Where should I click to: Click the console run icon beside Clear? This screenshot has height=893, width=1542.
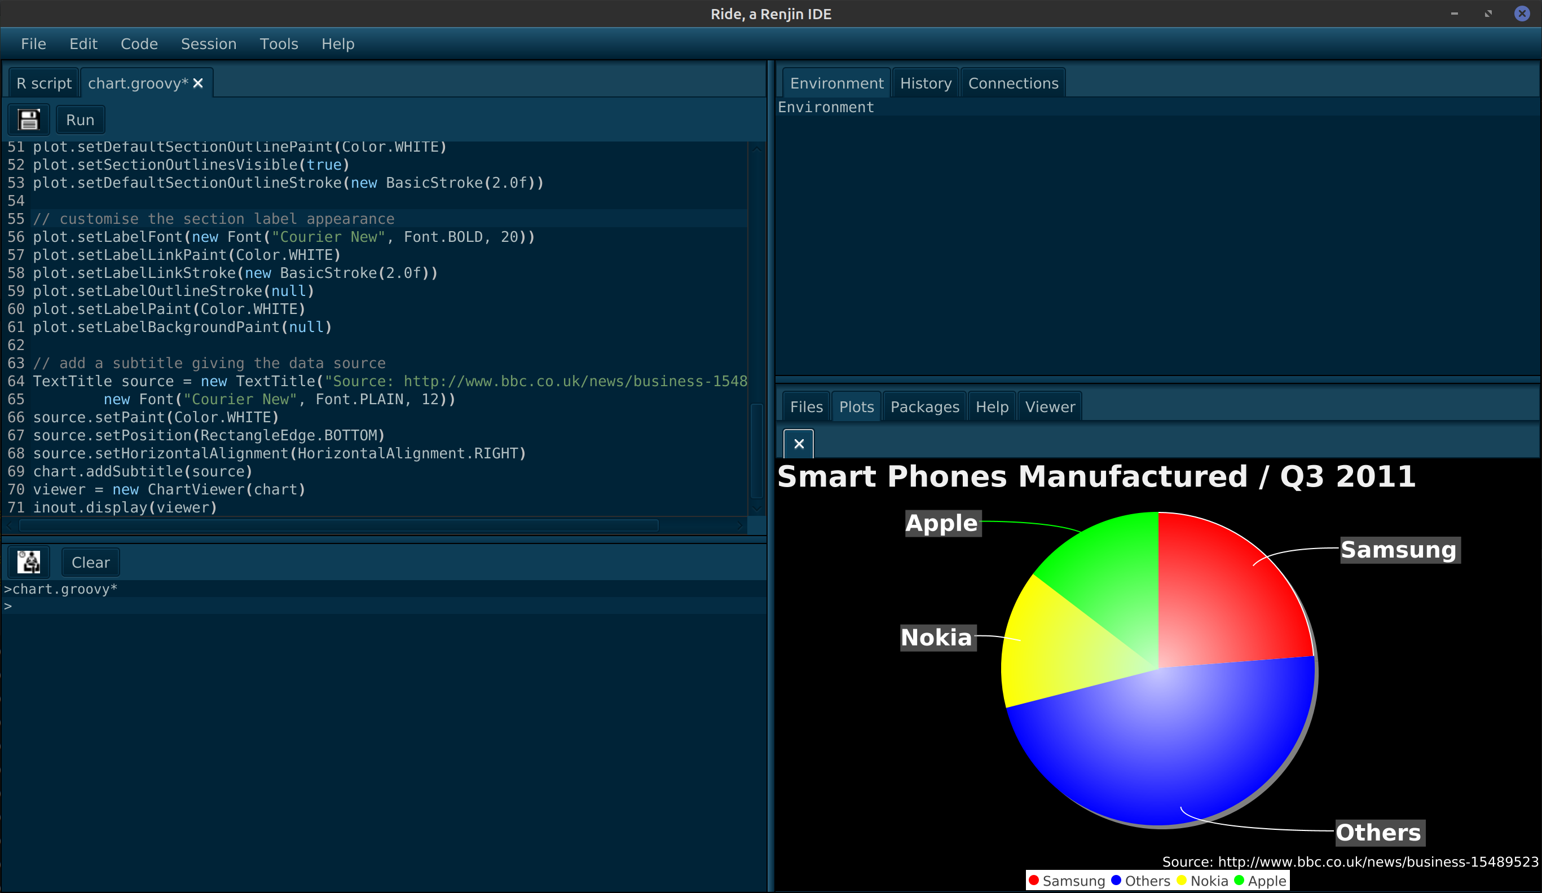pos(28,562)
